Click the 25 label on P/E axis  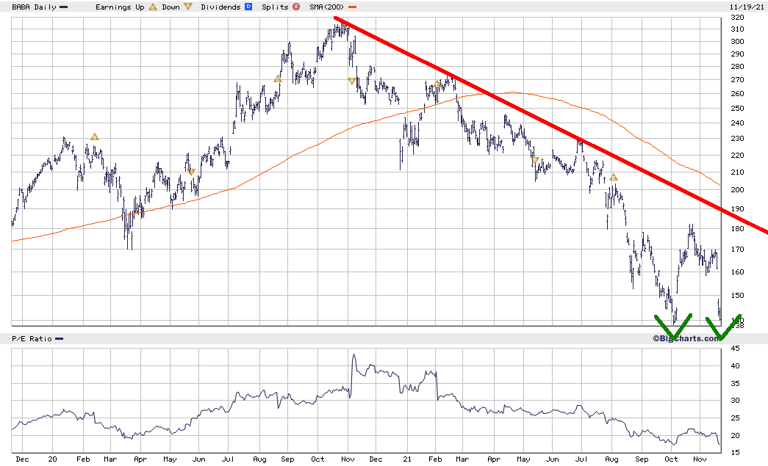click(x=735, y=418)
